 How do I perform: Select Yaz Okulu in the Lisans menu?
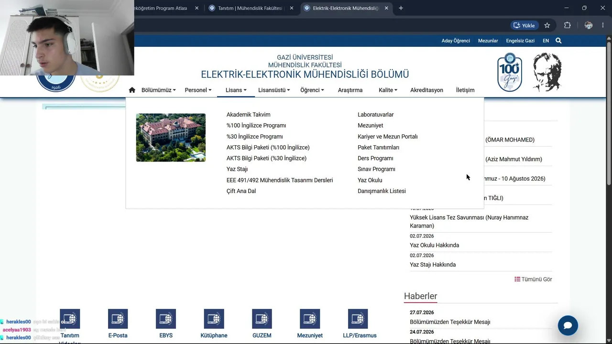point(370,180)
